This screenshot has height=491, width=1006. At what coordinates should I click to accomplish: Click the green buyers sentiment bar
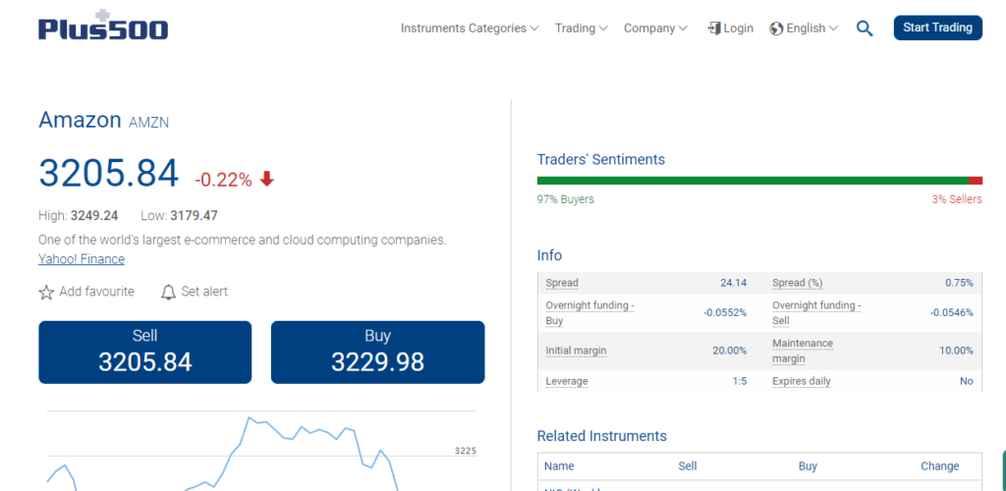(x=753, y=181)
